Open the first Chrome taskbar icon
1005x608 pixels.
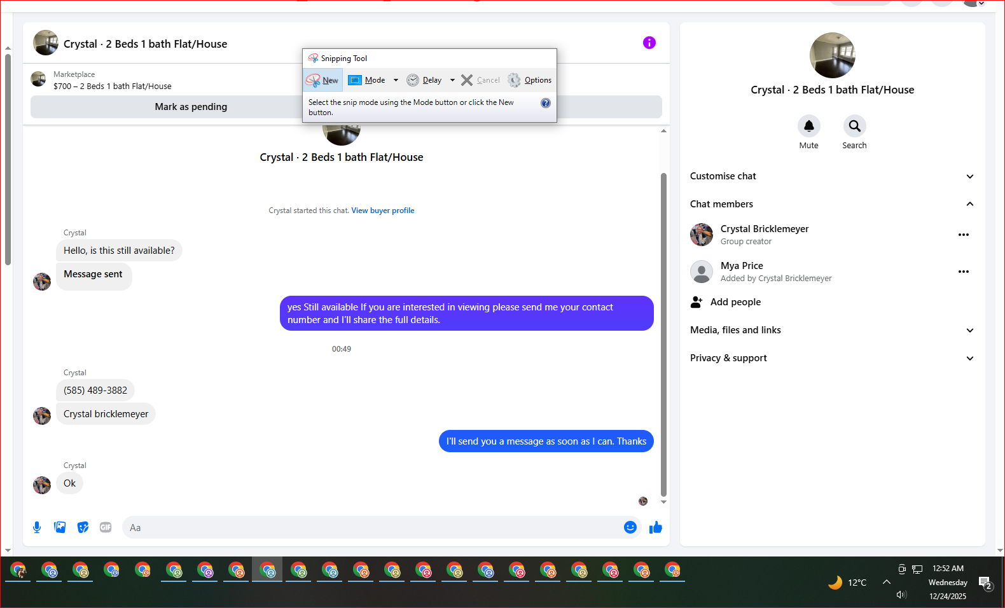18,570
